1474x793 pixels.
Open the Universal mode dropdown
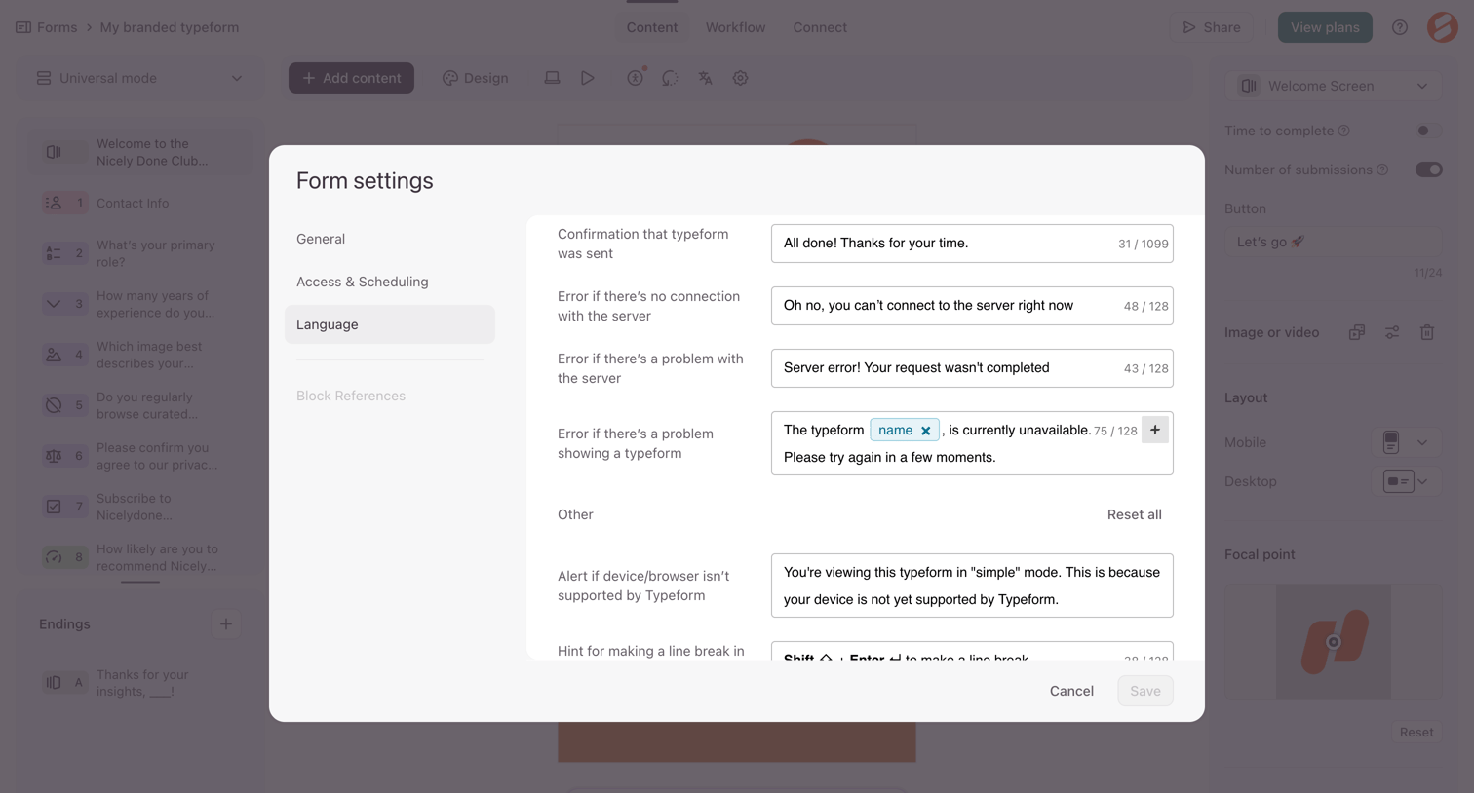point(140,78)
